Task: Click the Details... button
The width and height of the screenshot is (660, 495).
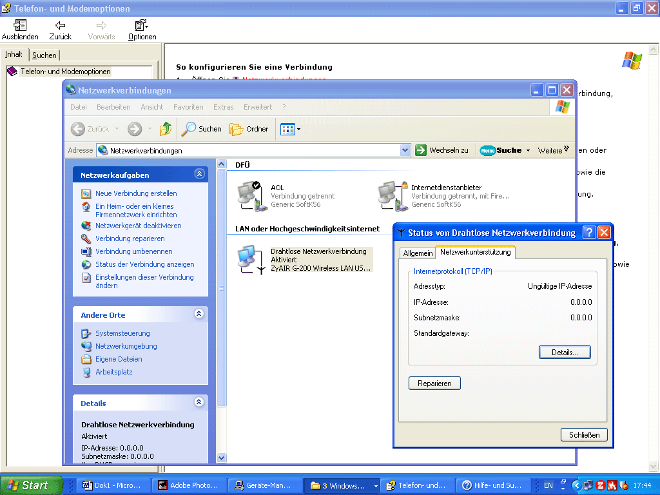Action: click(x=565, y=353)
